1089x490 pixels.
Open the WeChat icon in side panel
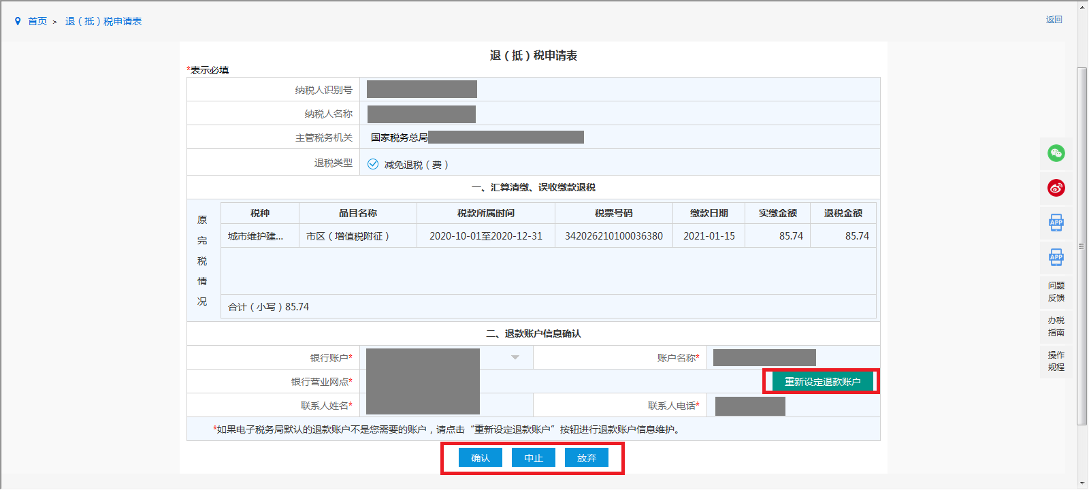tap(1056, 154)
